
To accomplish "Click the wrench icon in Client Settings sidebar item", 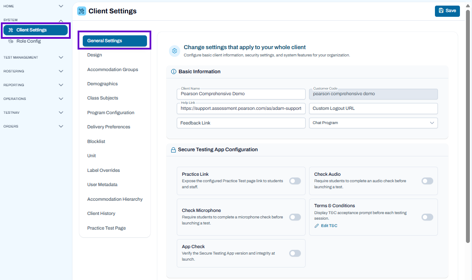I will pos(11,30).
